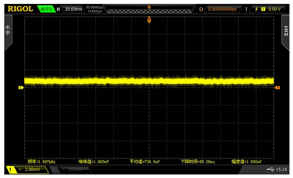The width and height of the screenshot is (293, 178).
Task: Click the peak-to-peak measurement 峰峰值=1.600mV
Action: point(94,162)
